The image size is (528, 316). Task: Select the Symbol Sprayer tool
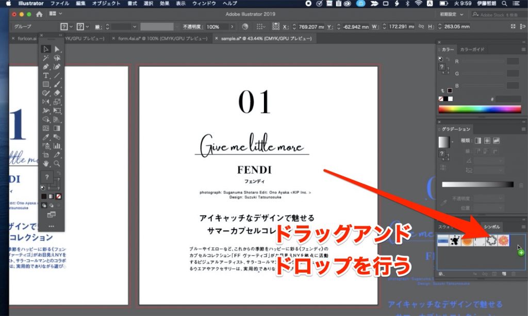(x=46, y=146)
